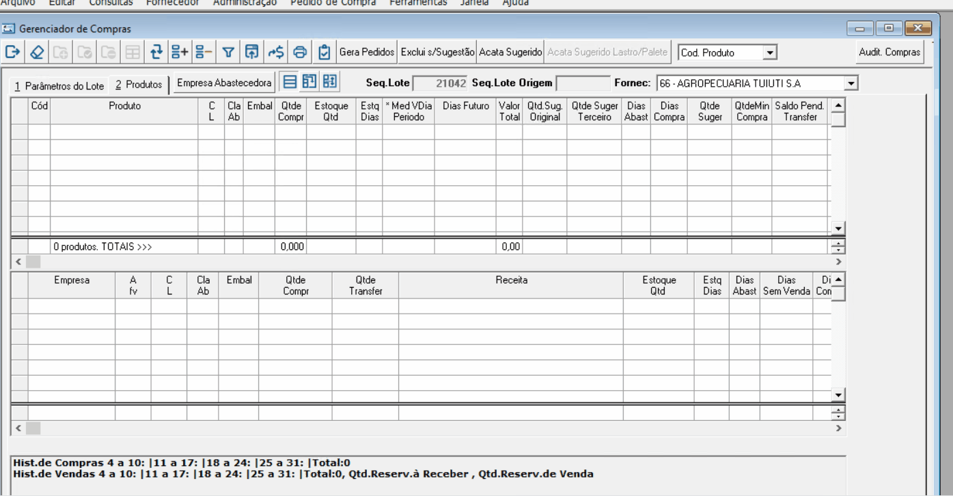Open the Editar menu
The width and height of the screenshot is (953, 496).
62,3
